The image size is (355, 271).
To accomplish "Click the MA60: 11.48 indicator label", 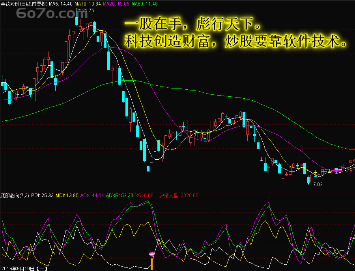I will pos(144,4).
